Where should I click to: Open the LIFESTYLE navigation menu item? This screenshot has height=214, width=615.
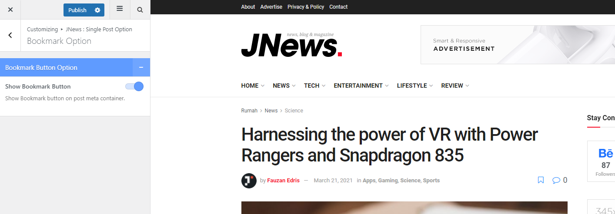(414, 86)
